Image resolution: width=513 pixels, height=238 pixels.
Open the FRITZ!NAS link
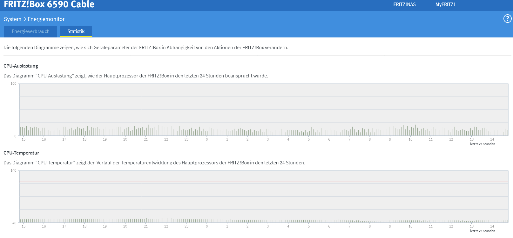coord(404,4)
